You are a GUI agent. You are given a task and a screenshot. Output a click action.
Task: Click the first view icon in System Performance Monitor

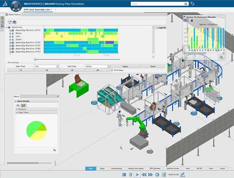coord(186,20)
